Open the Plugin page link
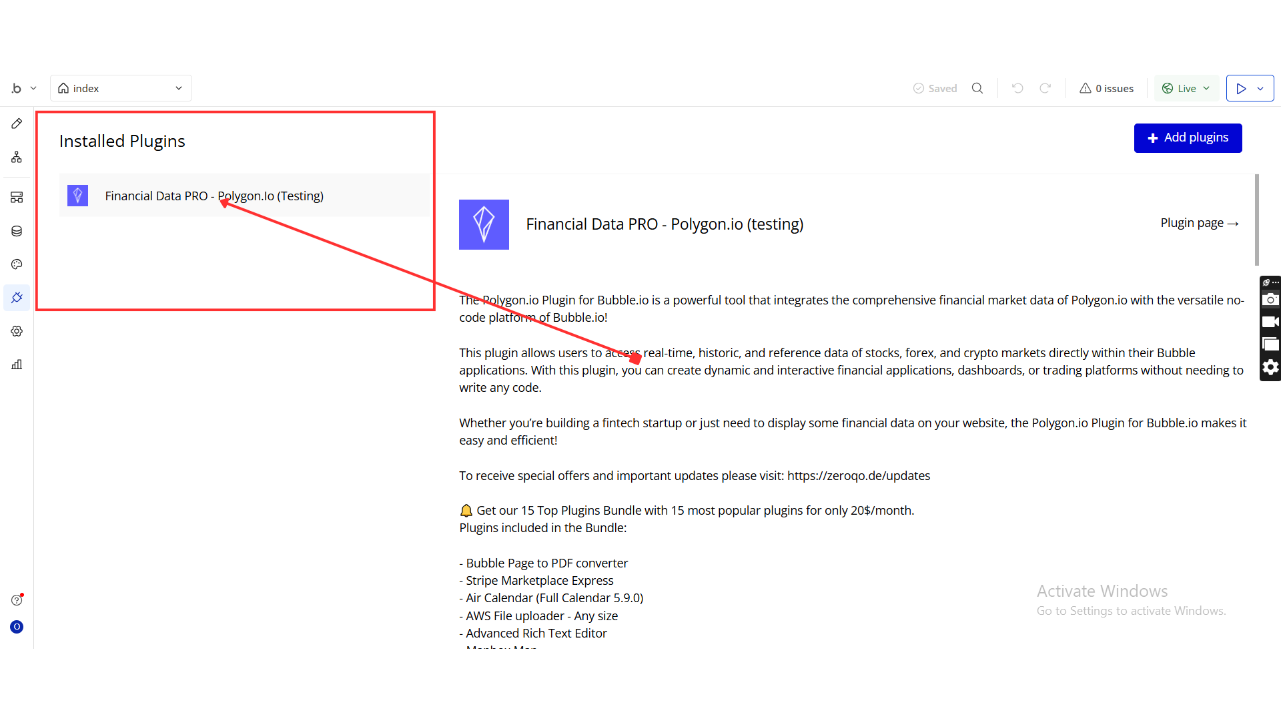This screenshot has width=1281, height=721. pos(1199,223)
